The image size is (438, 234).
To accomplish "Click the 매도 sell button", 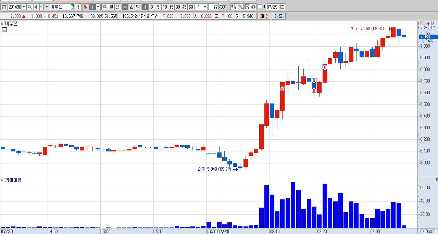I will click(x=278, y=16).
